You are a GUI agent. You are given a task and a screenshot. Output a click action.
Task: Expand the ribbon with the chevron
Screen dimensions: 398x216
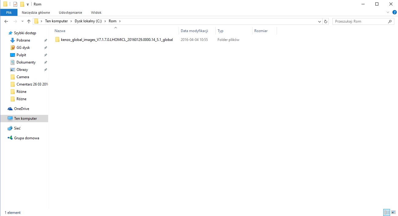pos(388,13)
